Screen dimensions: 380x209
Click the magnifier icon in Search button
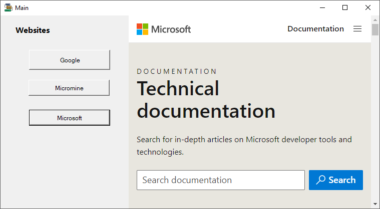click(x=320, y=180)
